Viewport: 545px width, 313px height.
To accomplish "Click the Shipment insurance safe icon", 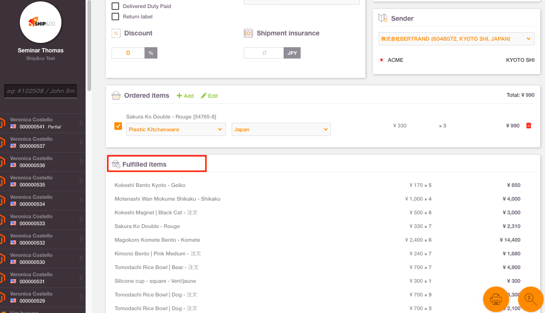I will tap(248, 34).
